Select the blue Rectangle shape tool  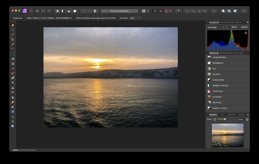click(x=13, y=112)
